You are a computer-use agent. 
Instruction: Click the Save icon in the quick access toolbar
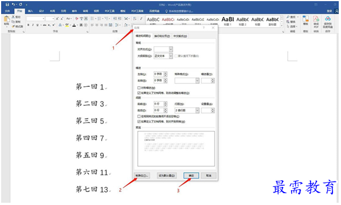click(x=7, y=5)
